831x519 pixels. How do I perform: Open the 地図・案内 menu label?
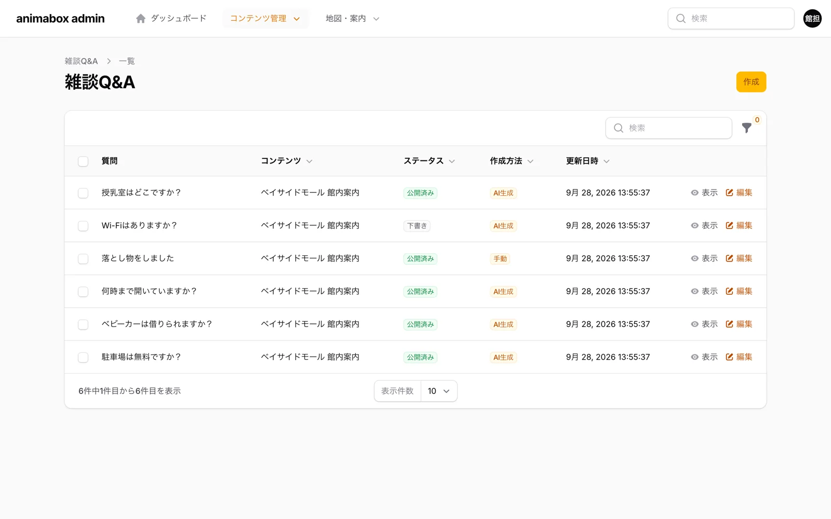click(346, 19)
